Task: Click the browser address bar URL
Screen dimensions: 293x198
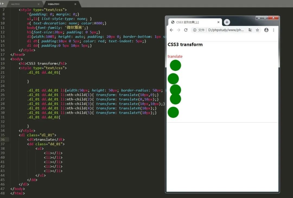Action: click(x=226, y=30)
